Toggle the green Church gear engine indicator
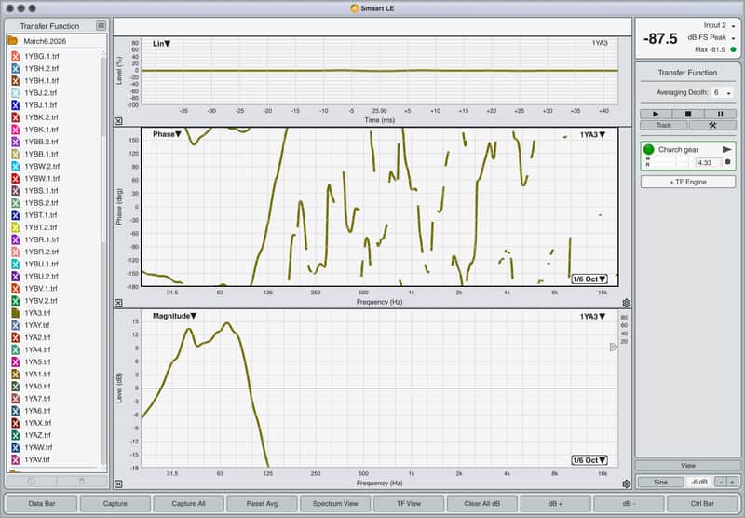 [648, 149]
